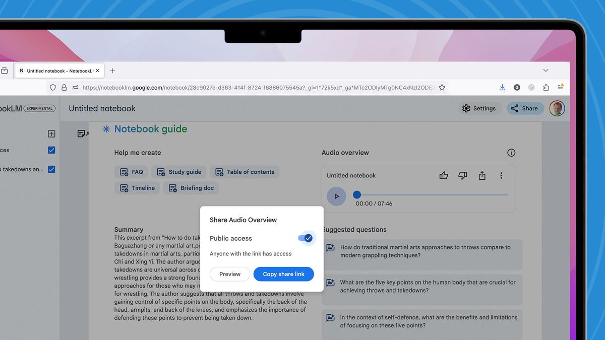Create an FAQ document
Viewport: 605px width, 340px height.
tap(132, 172)
